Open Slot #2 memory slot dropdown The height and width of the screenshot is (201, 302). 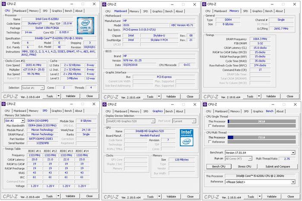pyautogui.click(x=23, y=121)
